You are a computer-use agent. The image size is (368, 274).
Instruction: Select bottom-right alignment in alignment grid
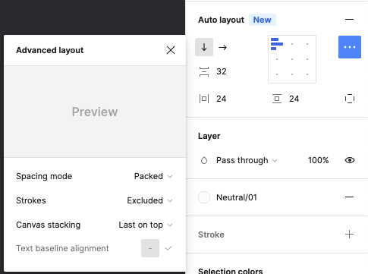307,74
